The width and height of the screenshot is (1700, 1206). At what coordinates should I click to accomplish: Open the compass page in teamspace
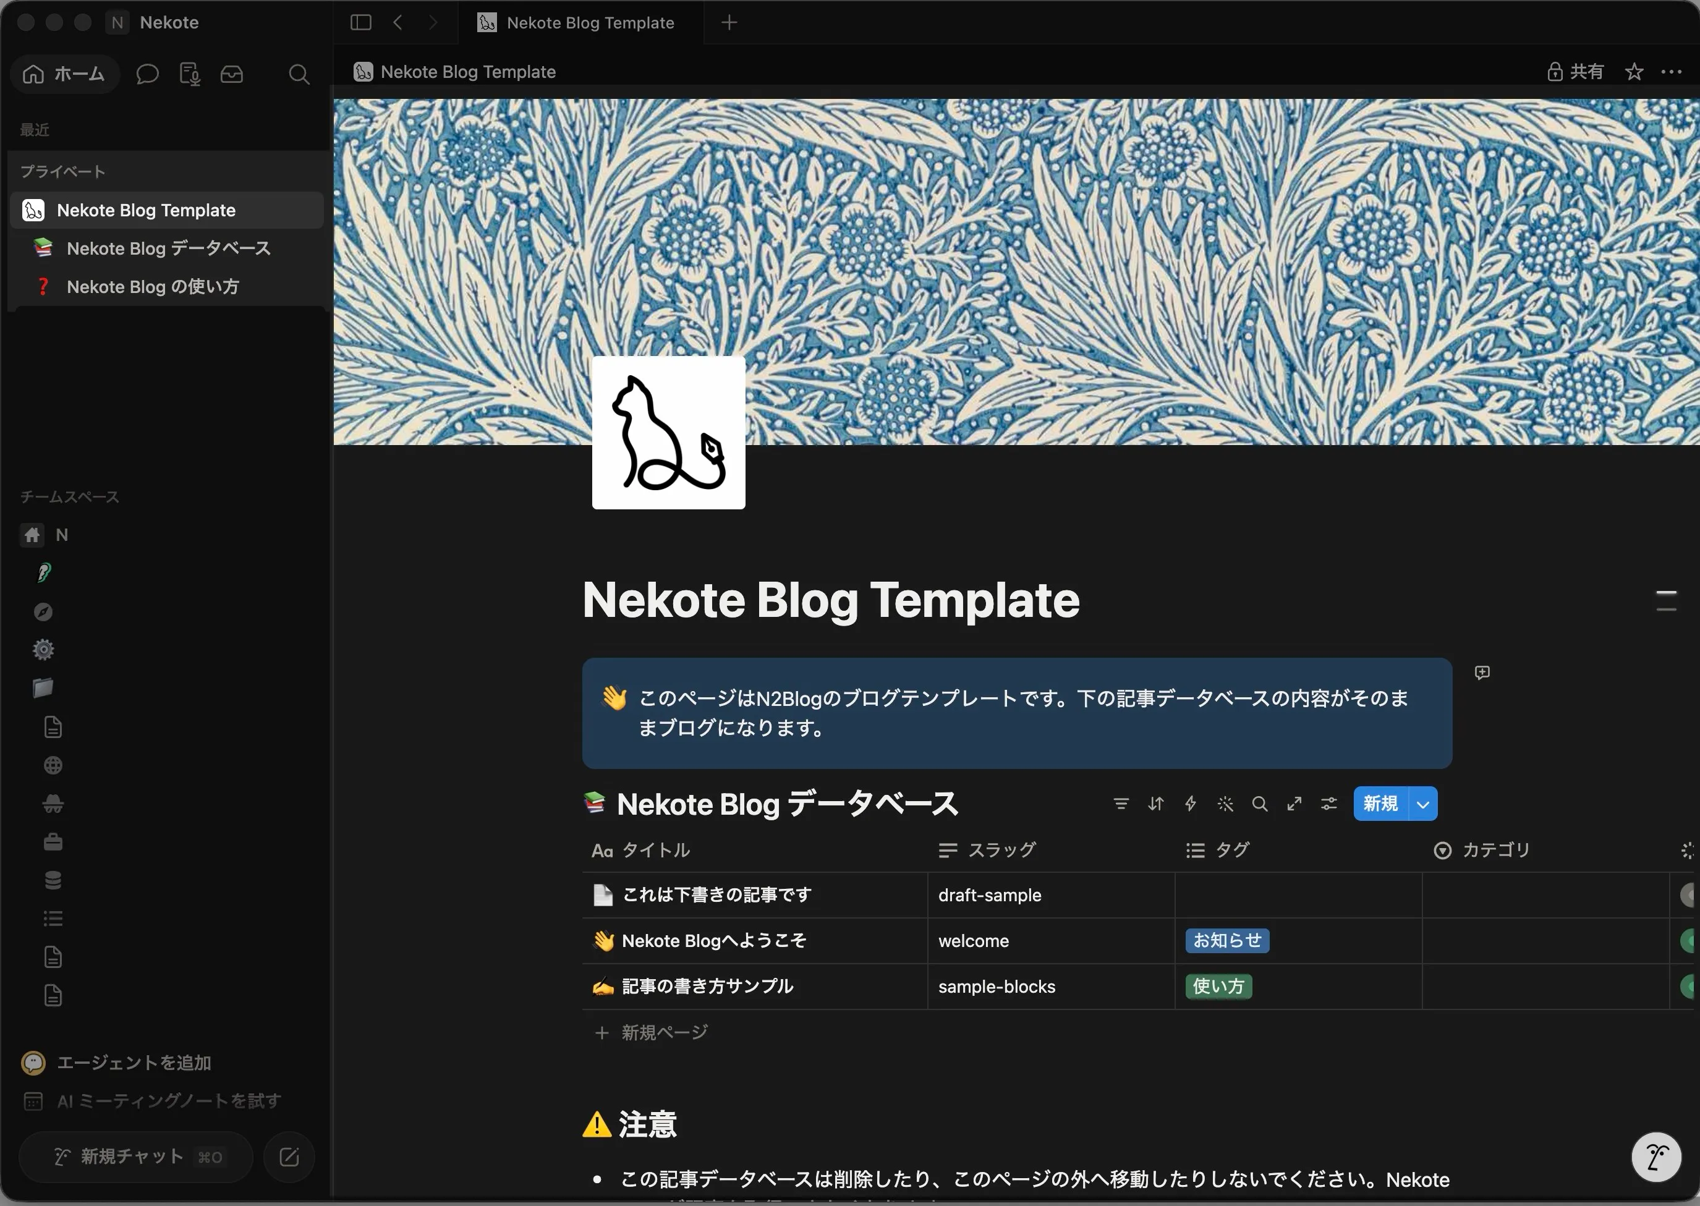[44, 611]
